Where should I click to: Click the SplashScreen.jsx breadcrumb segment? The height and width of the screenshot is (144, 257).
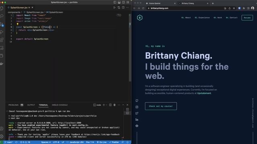point(34,12)
